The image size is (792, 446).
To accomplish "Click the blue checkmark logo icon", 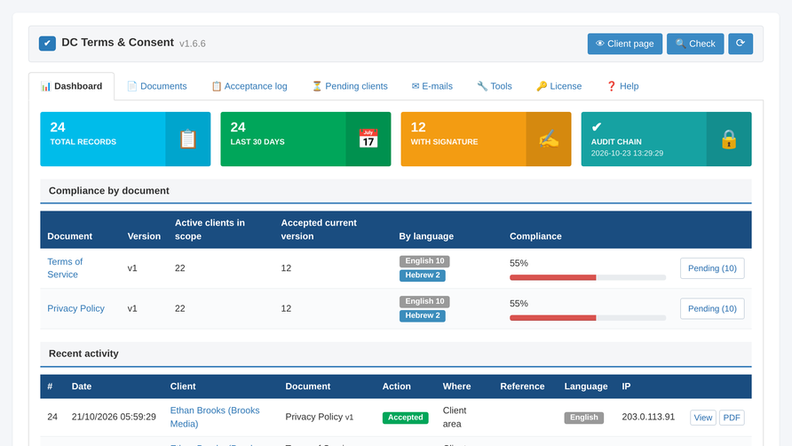I will pos(47,44).
